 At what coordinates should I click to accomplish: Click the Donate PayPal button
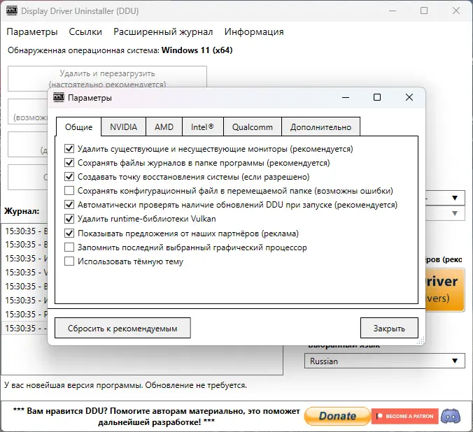(x=337, y=417)
